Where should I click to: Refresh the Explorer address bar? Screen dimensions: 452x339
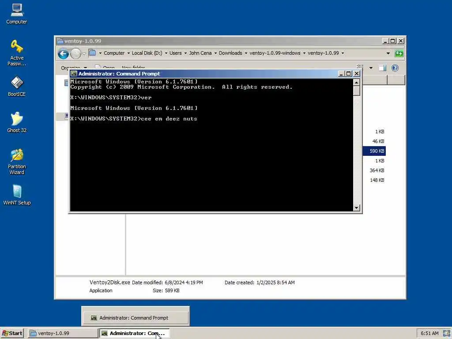[399, 53]
